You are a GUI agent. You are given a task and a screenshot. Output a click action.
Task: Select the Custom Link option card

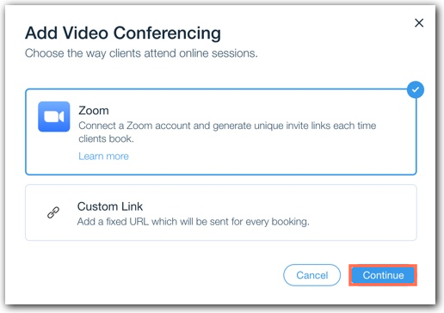(221, 212)
